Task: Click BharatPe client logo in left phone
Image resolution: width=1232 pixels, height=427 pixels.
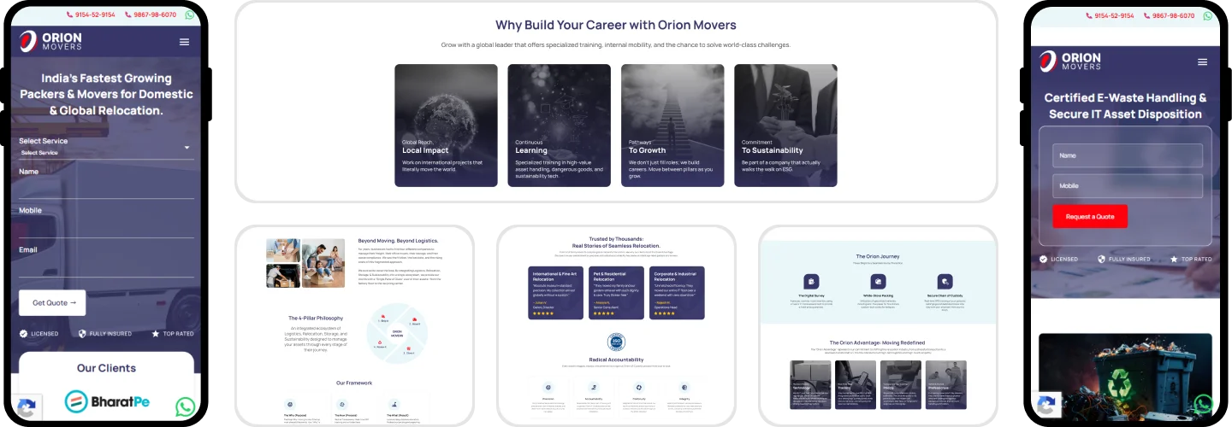Action: point(107,401)
